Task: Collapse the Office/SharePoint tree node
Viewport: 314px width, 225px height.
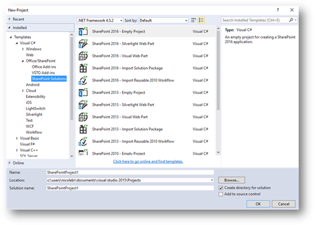Action: coord(23,61)
